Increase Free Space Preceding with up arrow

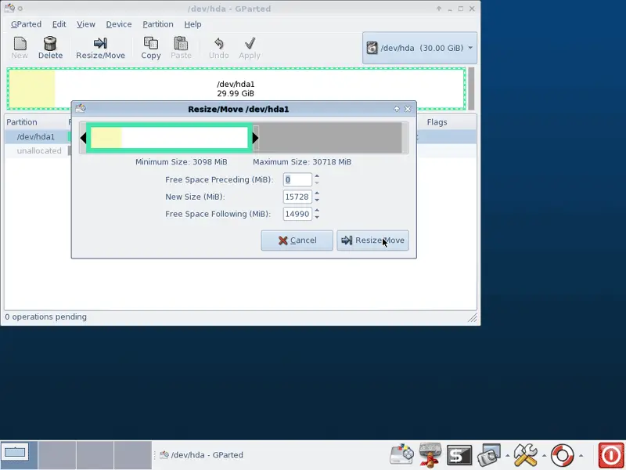tap(317, 176)
